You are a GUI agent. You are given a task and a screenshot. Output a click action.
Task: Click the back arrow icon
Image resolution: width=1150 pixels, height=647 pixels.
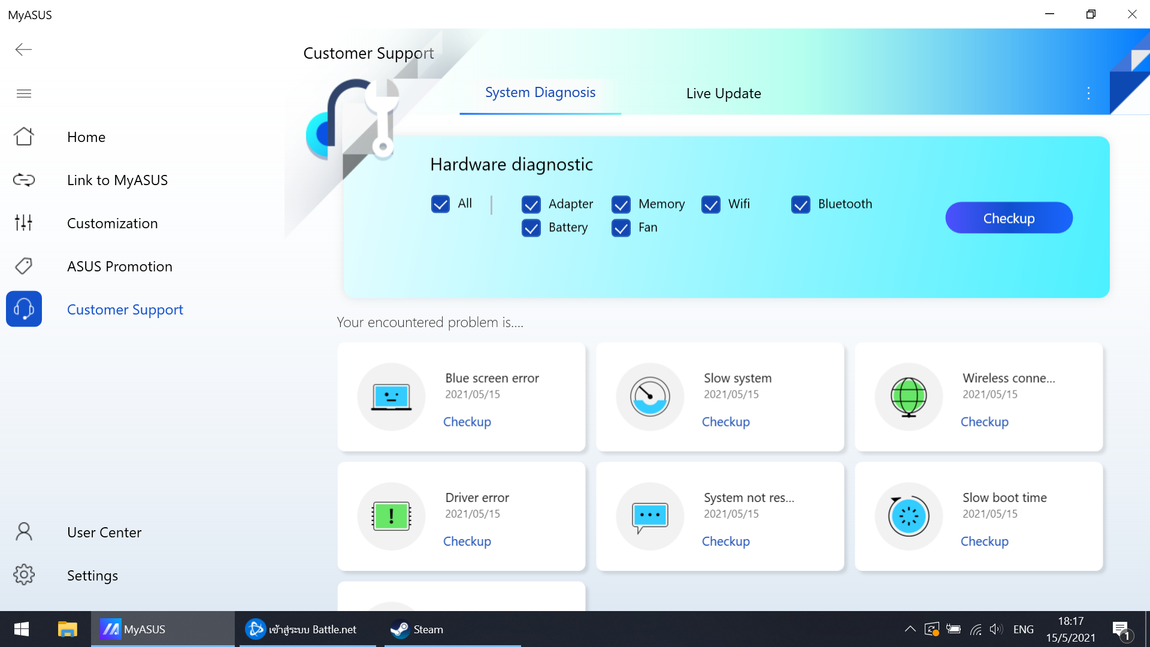click(x=23, y=50)
